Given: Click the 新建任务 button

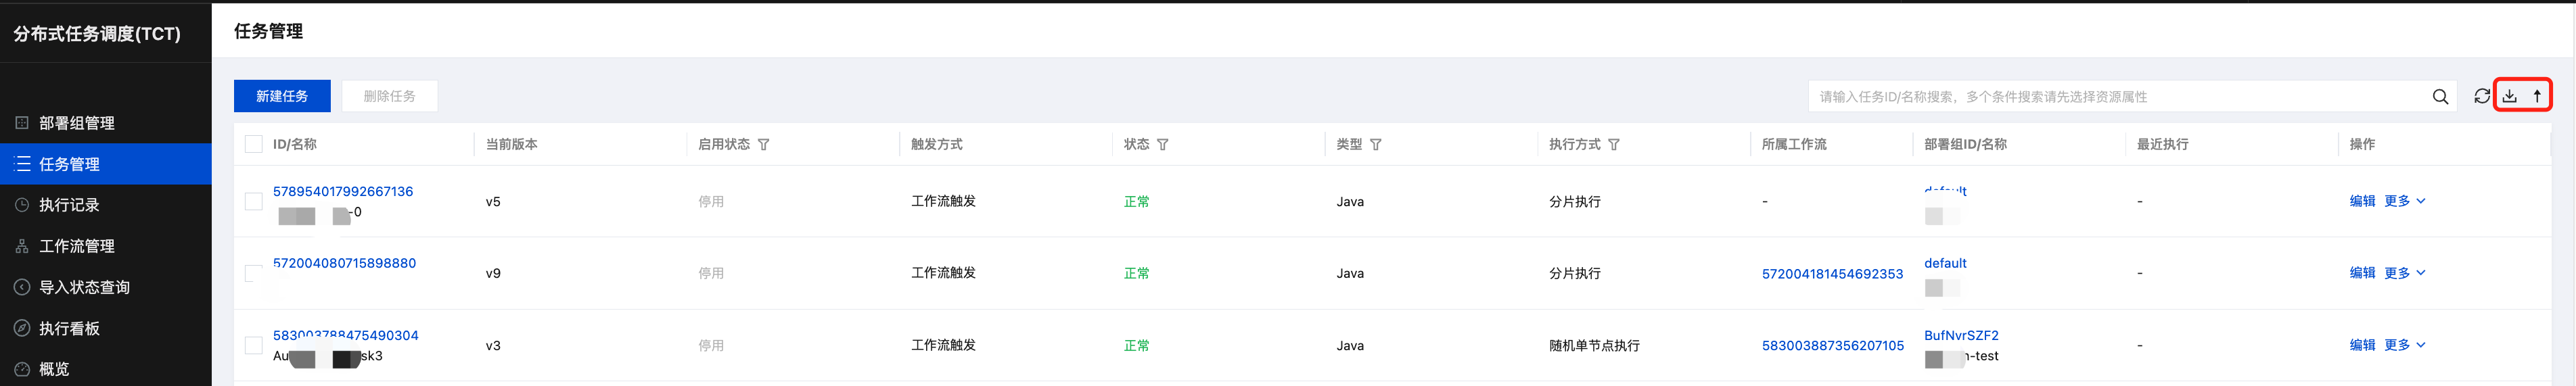Looking at the screenshot, I should tap(282, 96).
